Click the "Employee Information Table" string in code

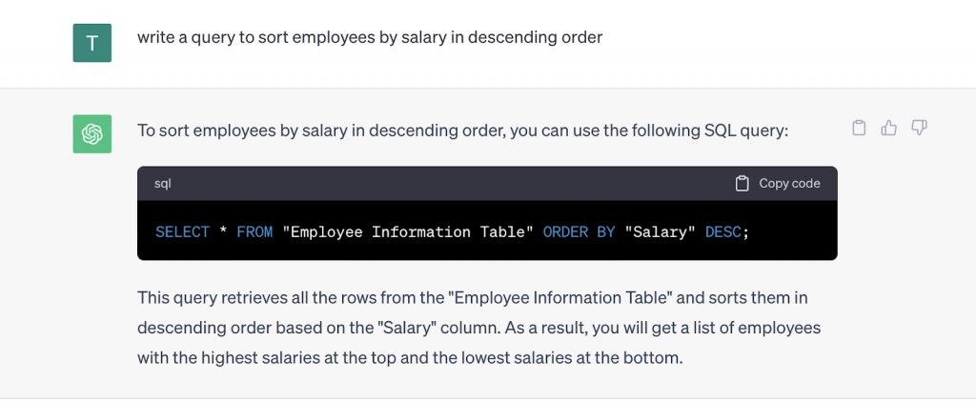point(408,232)
